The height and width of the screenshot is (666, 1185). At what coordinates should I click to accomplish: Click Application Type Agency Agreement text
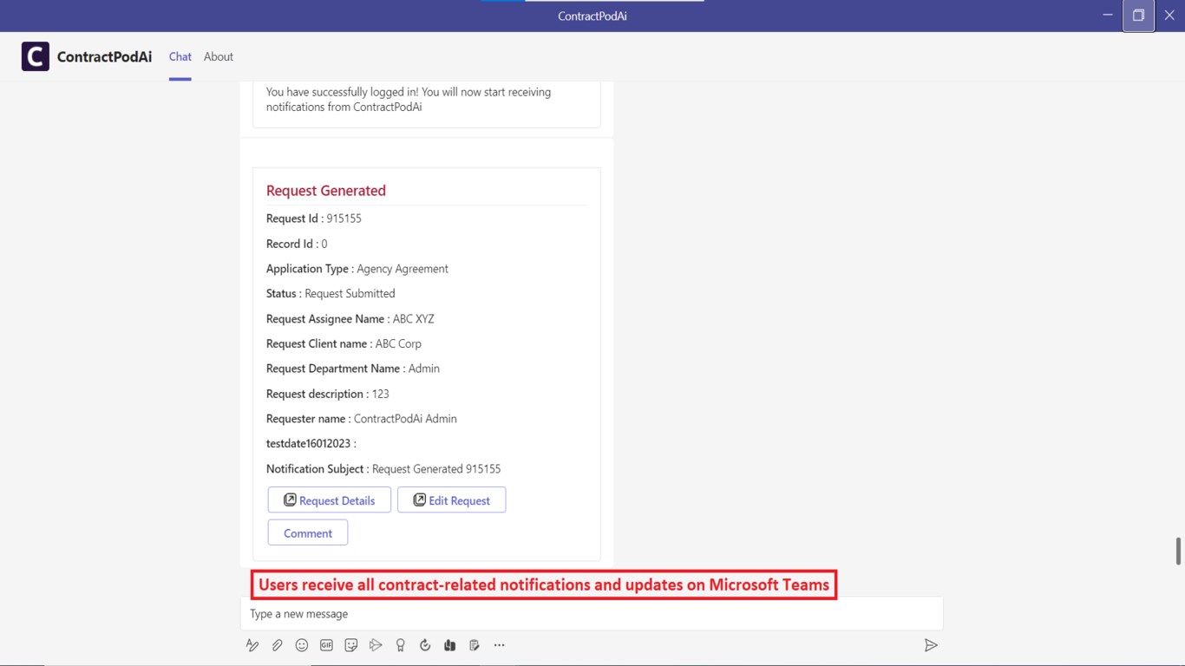click(x=357, y=269)
